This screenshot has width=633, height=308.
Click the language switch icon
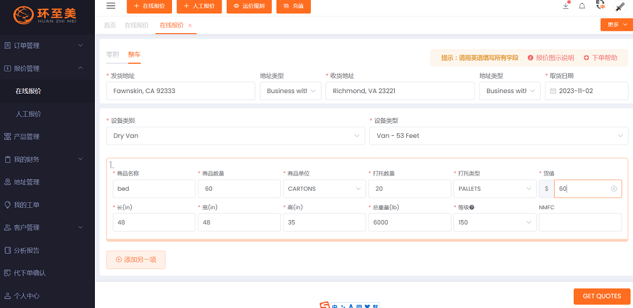click(x=600, y=6)
